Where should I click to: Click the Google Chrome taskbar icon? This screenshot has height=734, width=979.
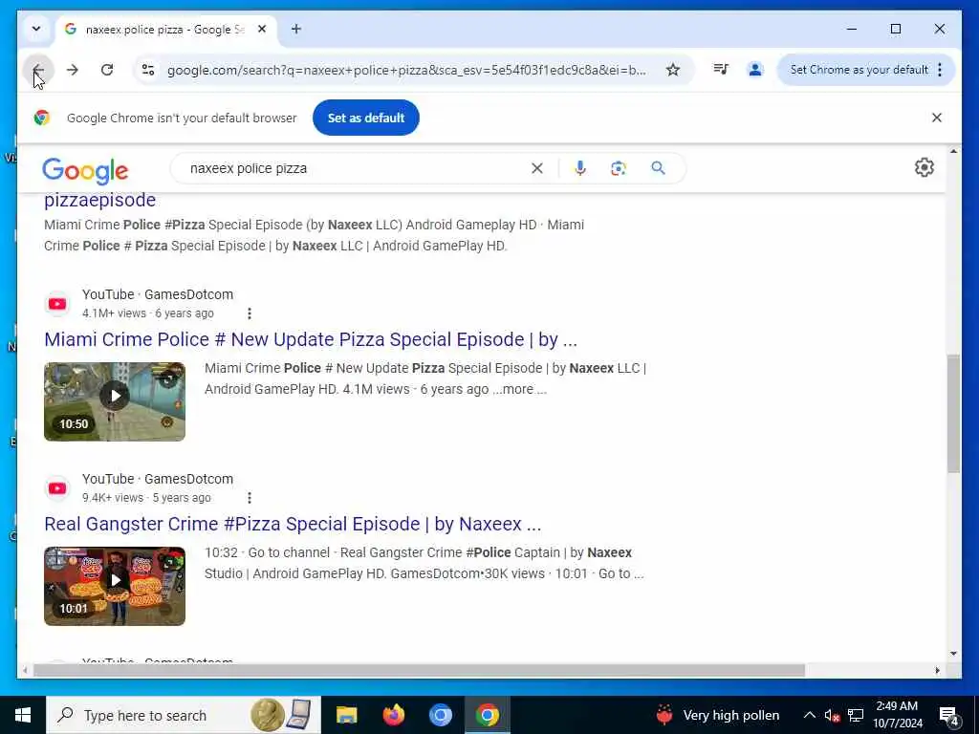(x=487, y=715)
